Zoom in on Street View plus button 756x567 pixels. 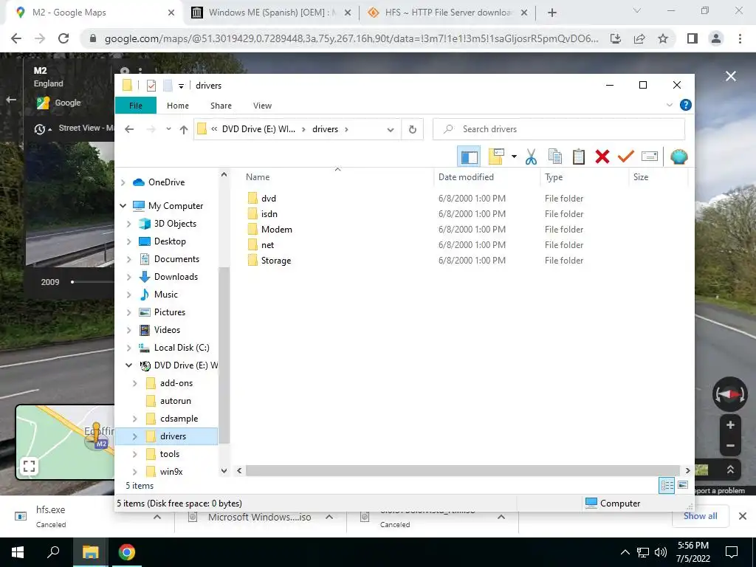click(x=730, y=425)
